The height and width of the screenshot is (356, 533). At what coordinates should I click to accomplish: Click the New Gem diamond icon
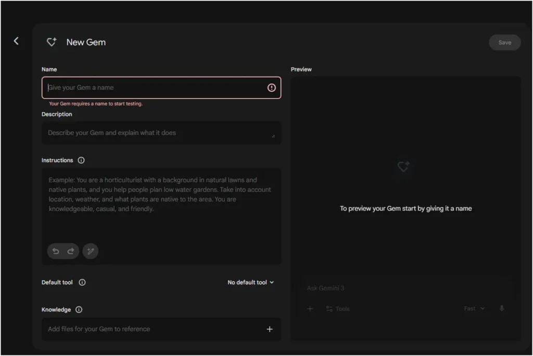click(x=51, y=42)
